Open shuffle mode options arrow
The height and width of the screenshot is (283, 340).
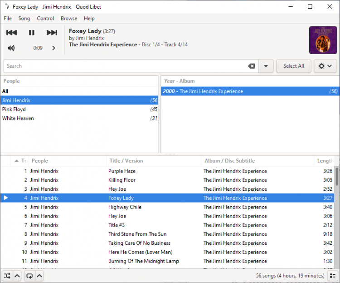17,276
